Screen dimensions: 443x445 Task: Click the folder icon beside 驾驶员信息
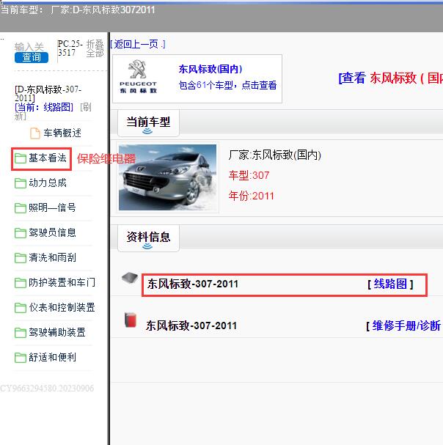click(21, 233)
